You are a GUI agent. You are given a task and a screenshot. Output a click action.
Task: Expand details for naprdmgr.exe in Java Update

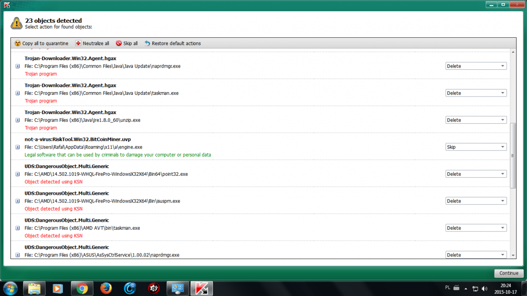tap(18, 66)
